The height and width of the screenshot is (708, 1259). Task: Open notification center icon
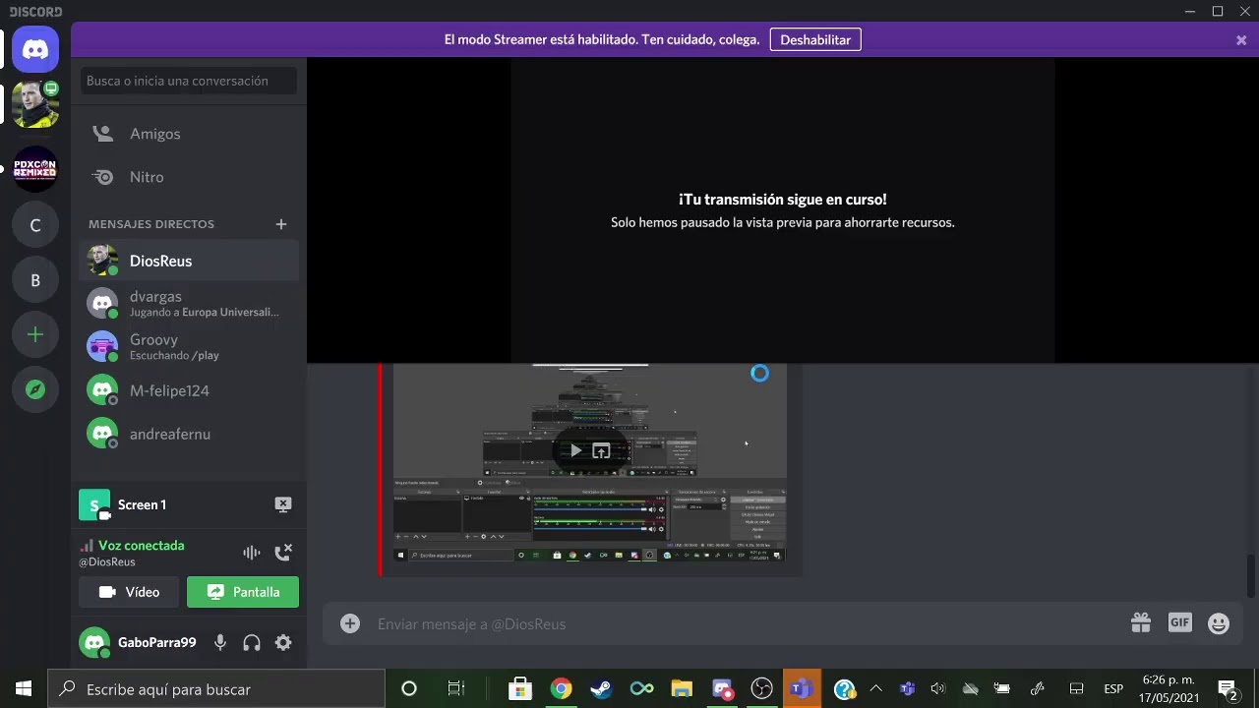click(1227, 688)
